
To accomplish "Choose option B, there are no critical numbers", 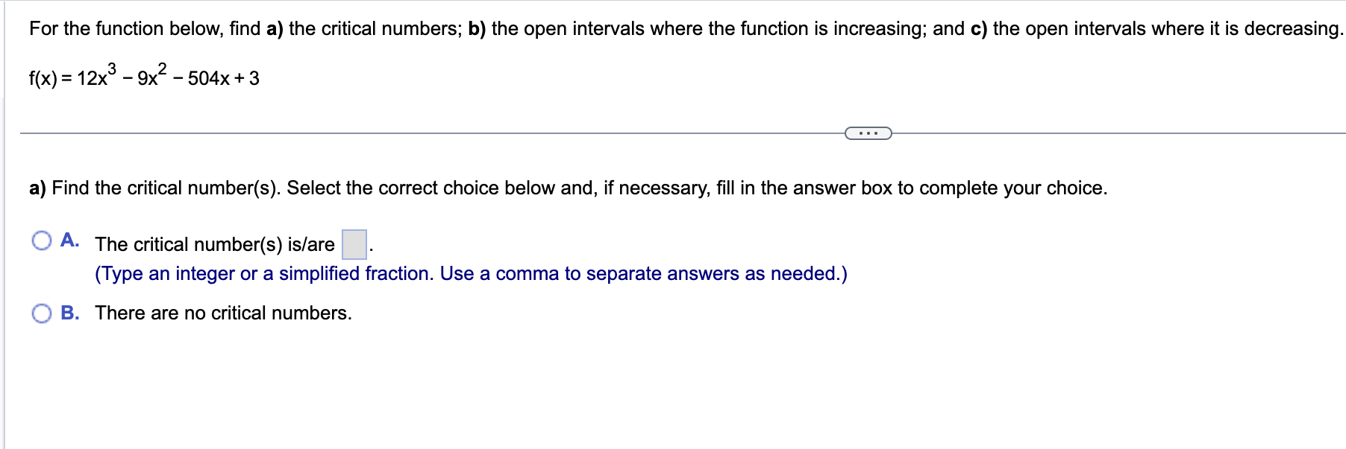I will coord(41,313).
